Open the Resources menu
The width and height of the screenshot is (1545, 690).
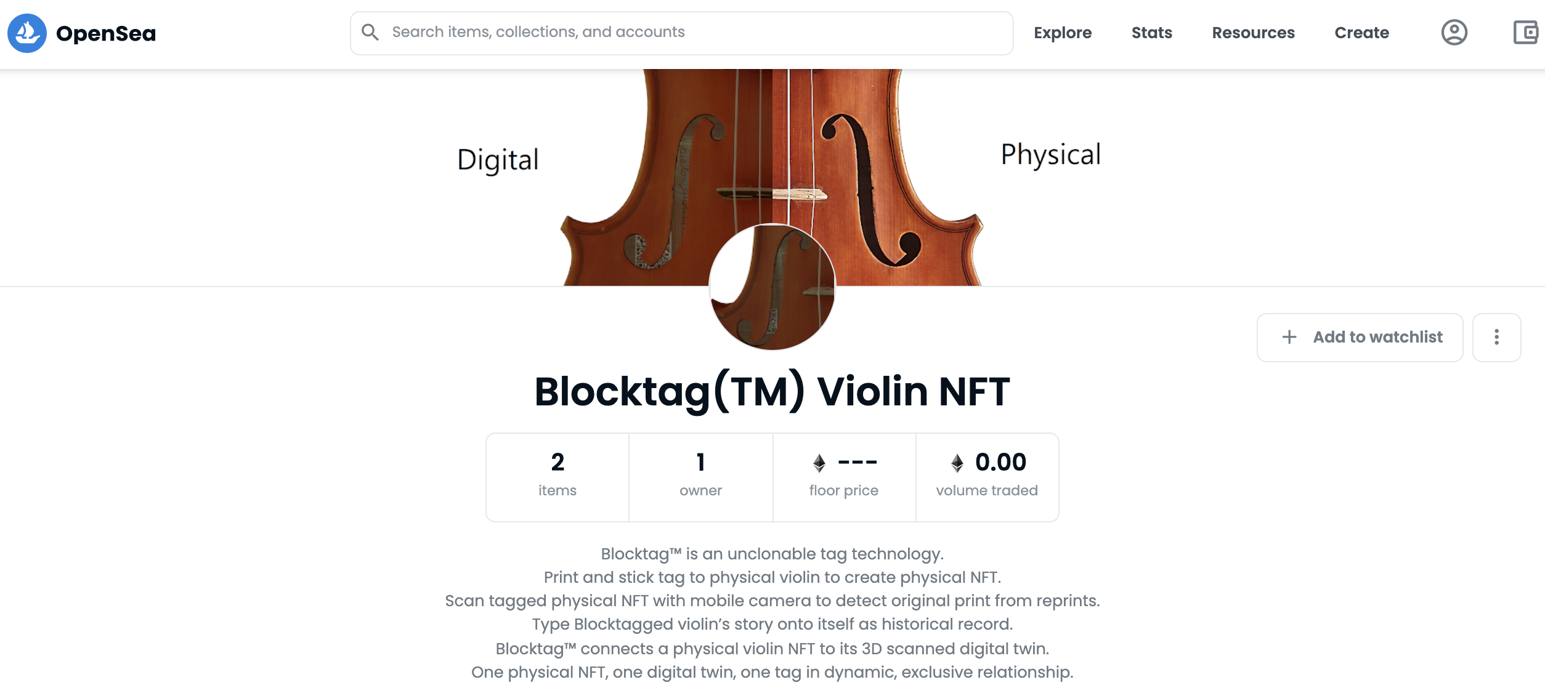click(1253, 33)
